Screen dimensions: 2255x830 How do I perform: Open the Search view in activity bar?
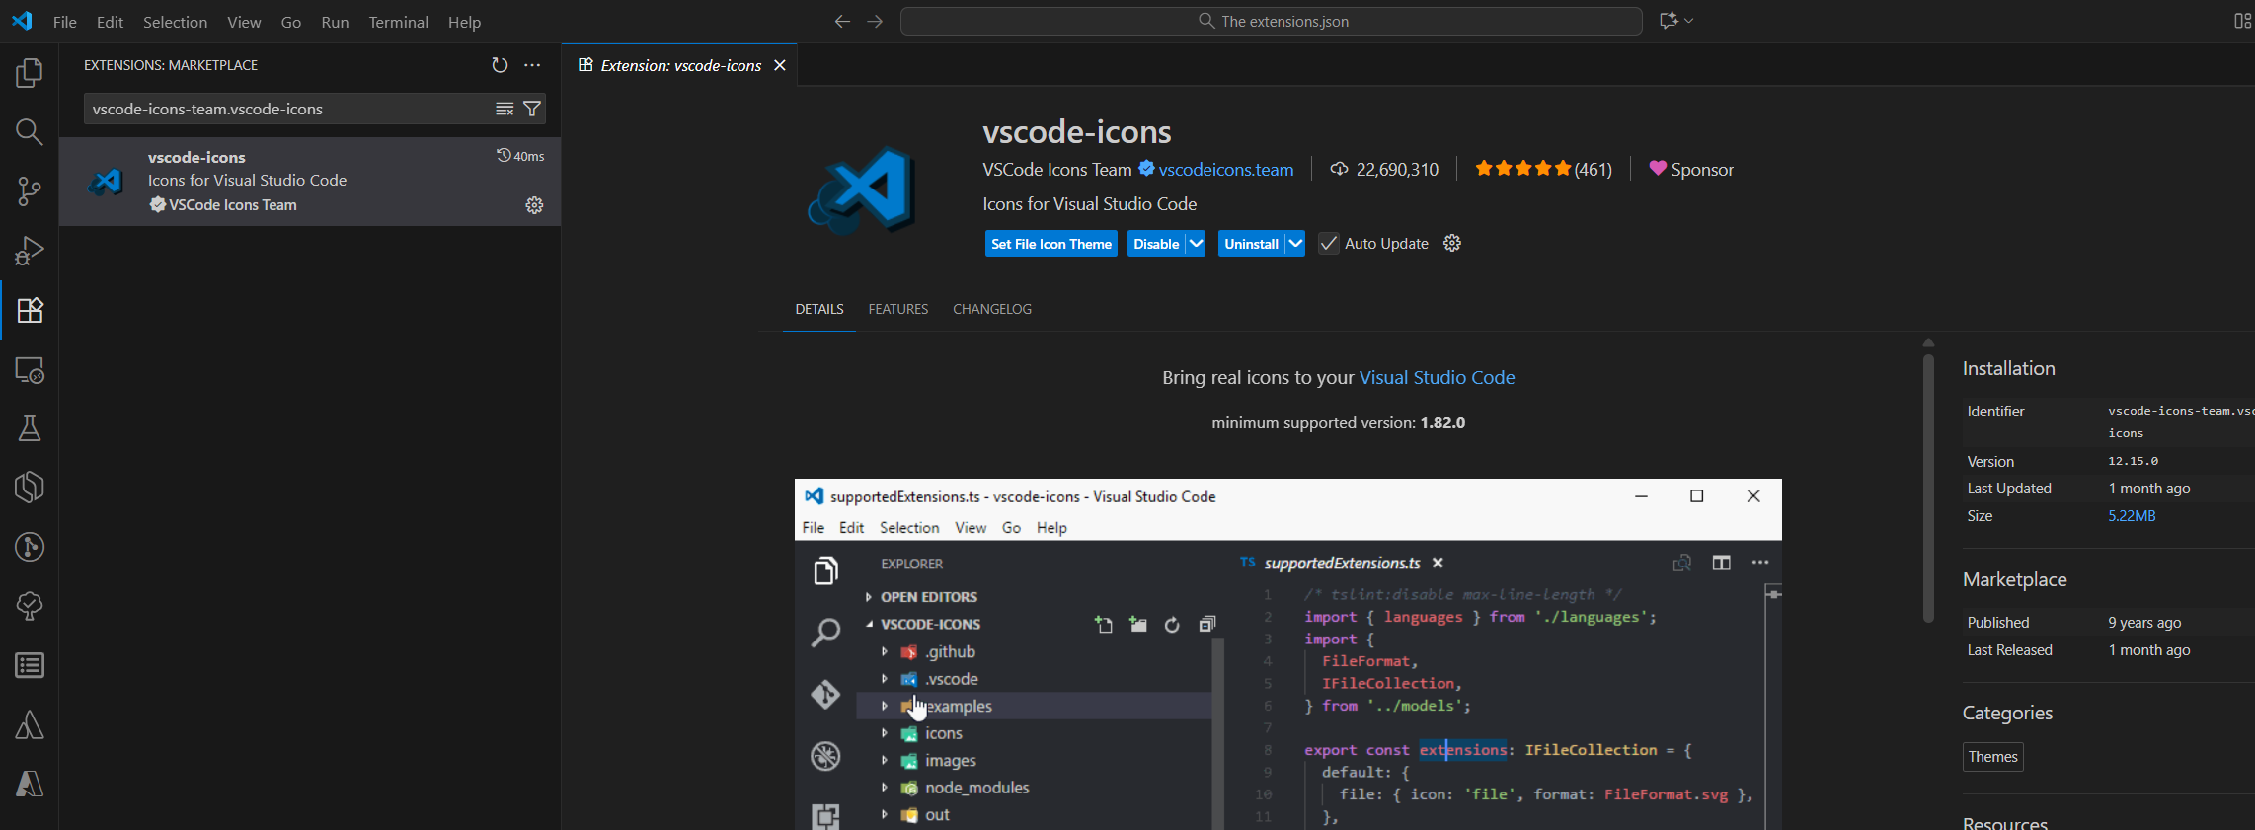click(x=30, y=132)
